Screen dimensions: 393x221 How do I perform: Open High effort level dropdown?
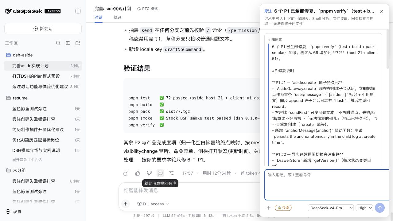tap(364, 208)
